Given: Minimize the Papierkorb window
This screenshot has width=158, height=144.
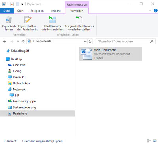Looking at the screenshot, I should 130,4.
